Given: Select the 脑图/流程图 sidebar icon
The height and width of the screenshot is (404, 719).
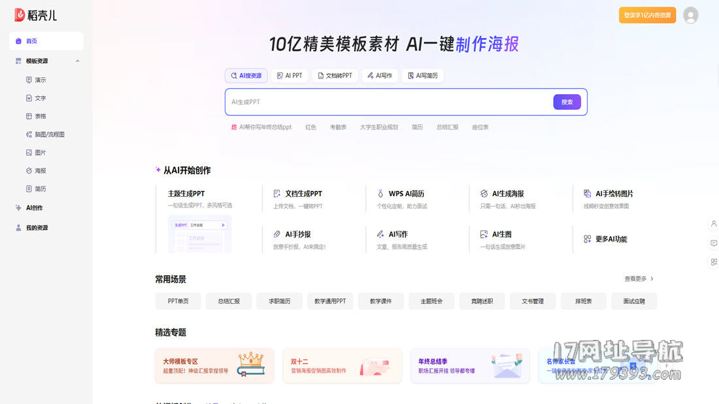Looking at the screenshot, I should click(29, 135).
